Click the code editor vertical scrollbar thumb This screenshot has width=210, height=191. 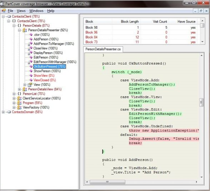coord(202,102)
